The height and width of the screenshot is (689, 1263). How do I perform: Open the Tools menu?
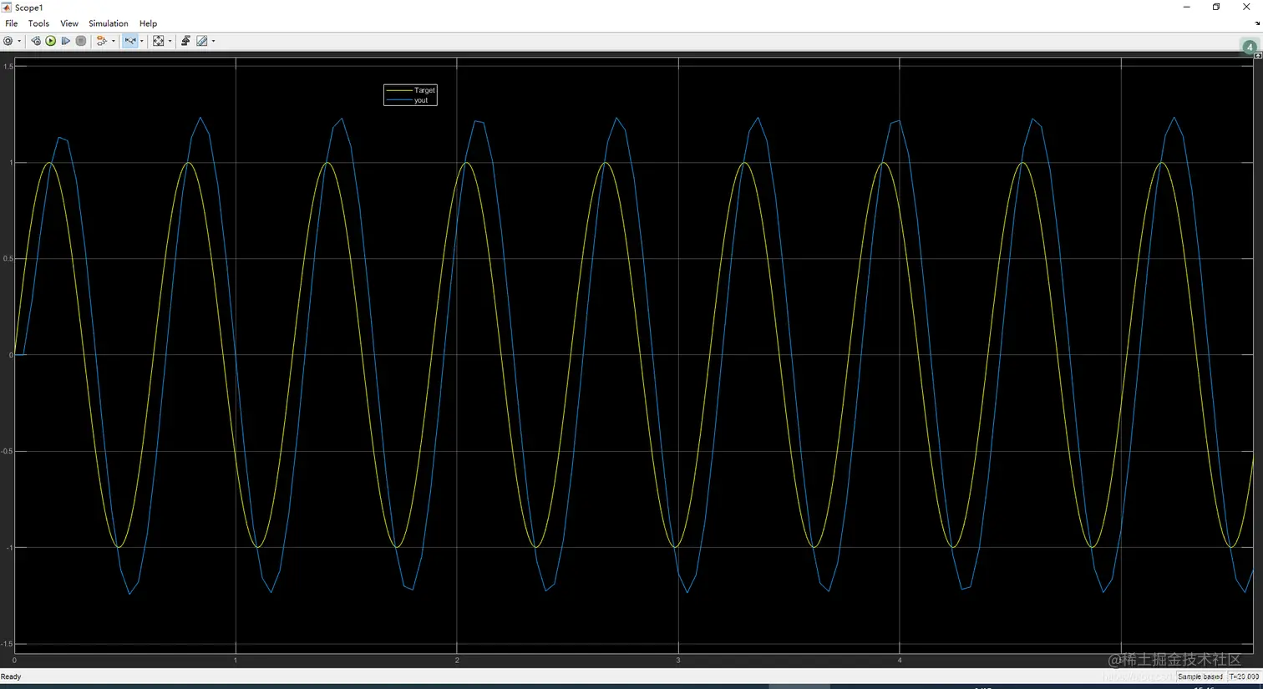(x=38, y=23)
